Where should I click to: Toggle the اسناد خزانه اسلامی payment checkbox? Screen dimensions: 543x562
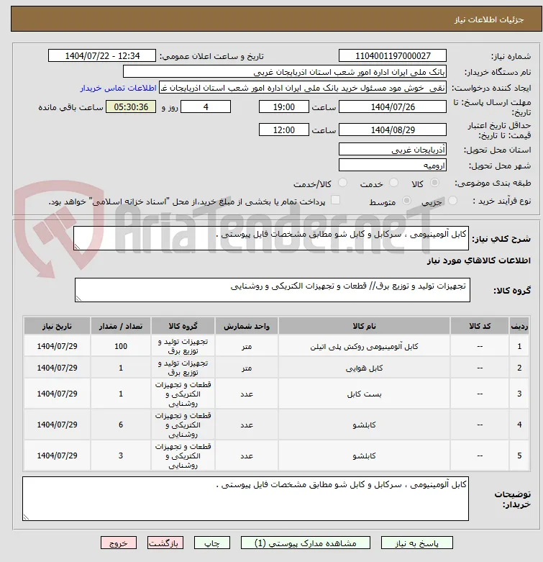point(335,200)
